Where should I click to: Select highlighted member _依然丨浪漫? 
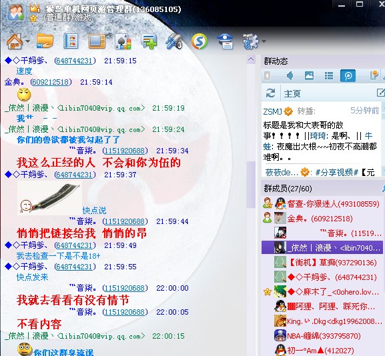click(x=322, y=247)
